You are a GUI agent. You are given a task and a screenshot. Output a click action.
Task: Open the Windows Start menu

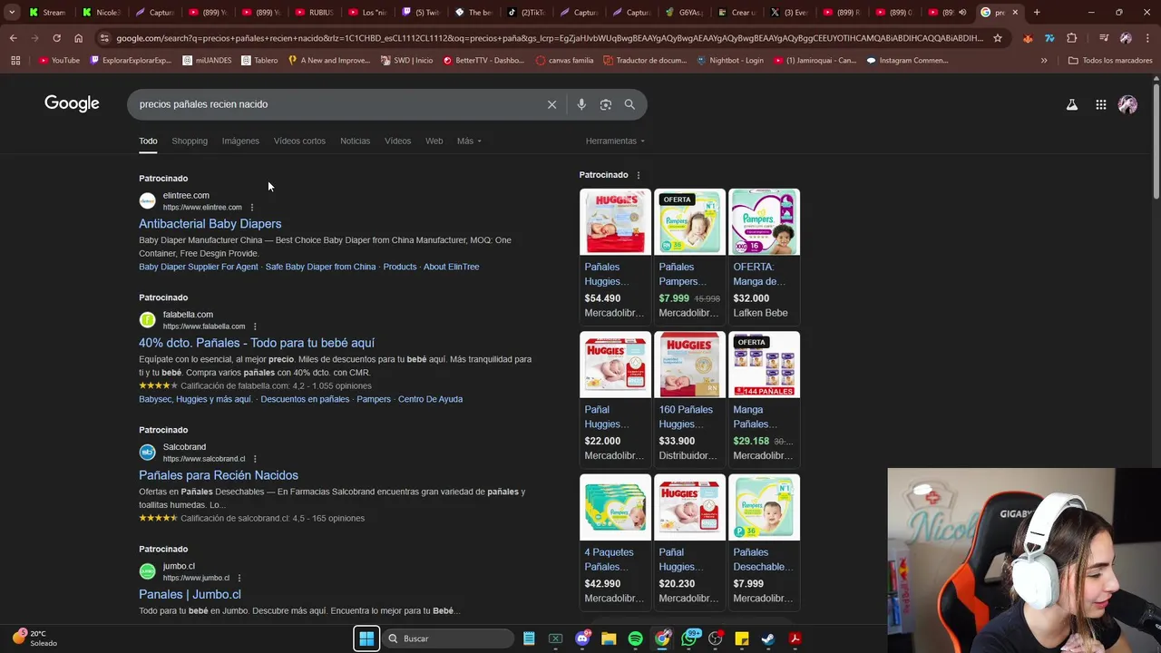click(366, 638)
